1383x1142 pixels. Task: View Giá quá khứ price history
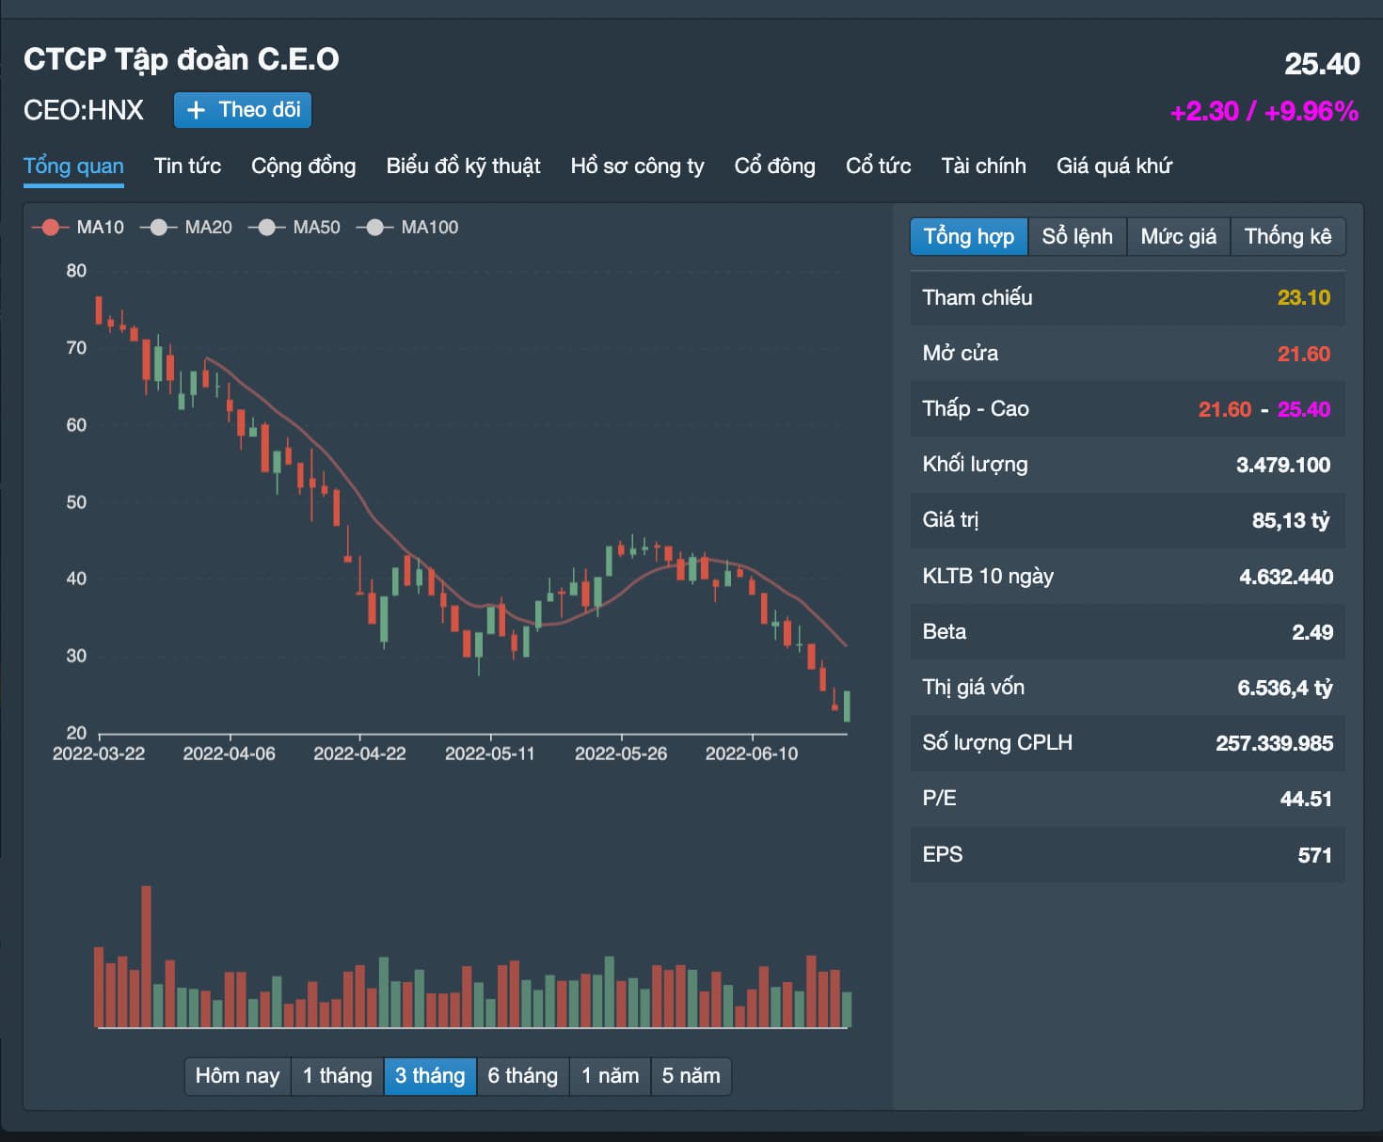[1114, 166]
